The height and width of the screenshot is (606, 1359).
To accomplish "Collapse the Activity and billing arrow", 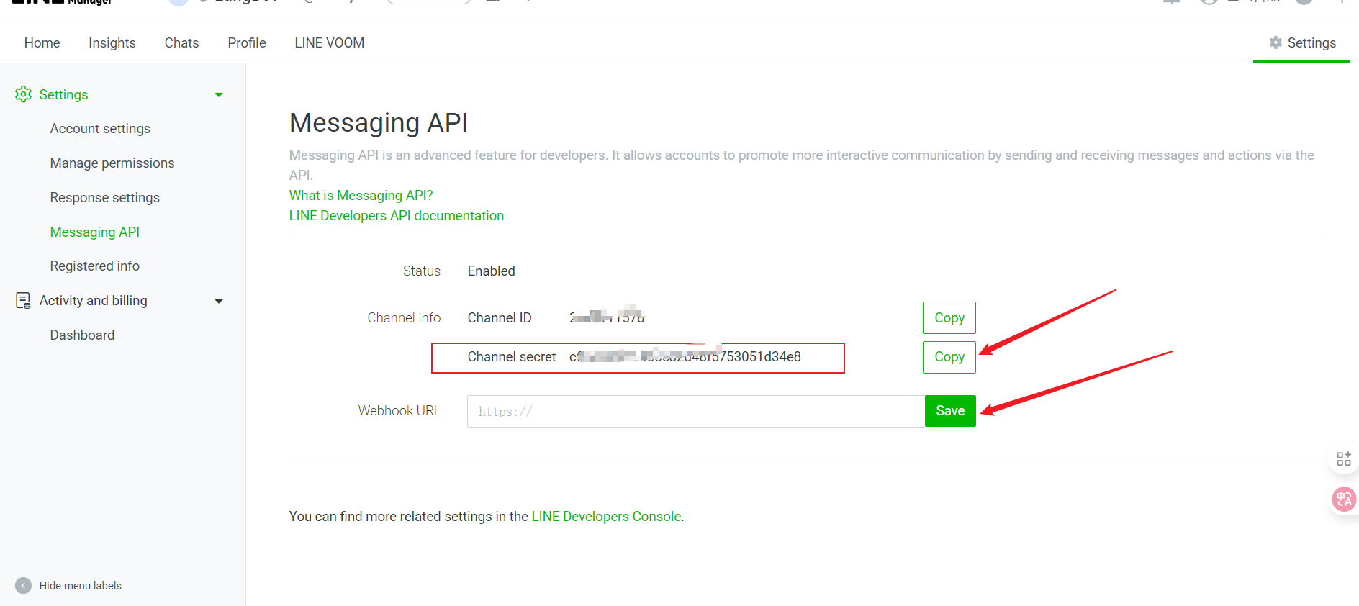I will click(219, 301).
